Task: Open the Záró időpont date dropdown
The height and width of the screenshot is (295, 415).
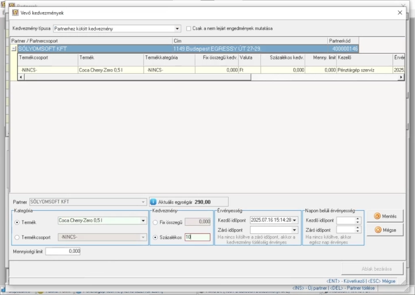Action: tap(295, 230)
